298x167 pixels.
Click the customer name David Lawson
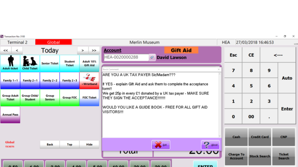point(172,58)
